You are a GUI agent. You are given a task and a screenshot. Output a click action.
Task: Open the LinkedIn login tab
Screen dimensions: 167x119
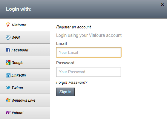25,75
